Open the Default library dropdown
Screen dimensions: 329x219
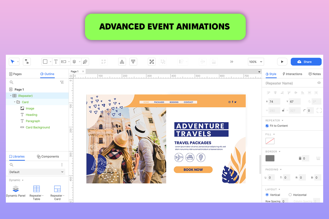point(37,172)
